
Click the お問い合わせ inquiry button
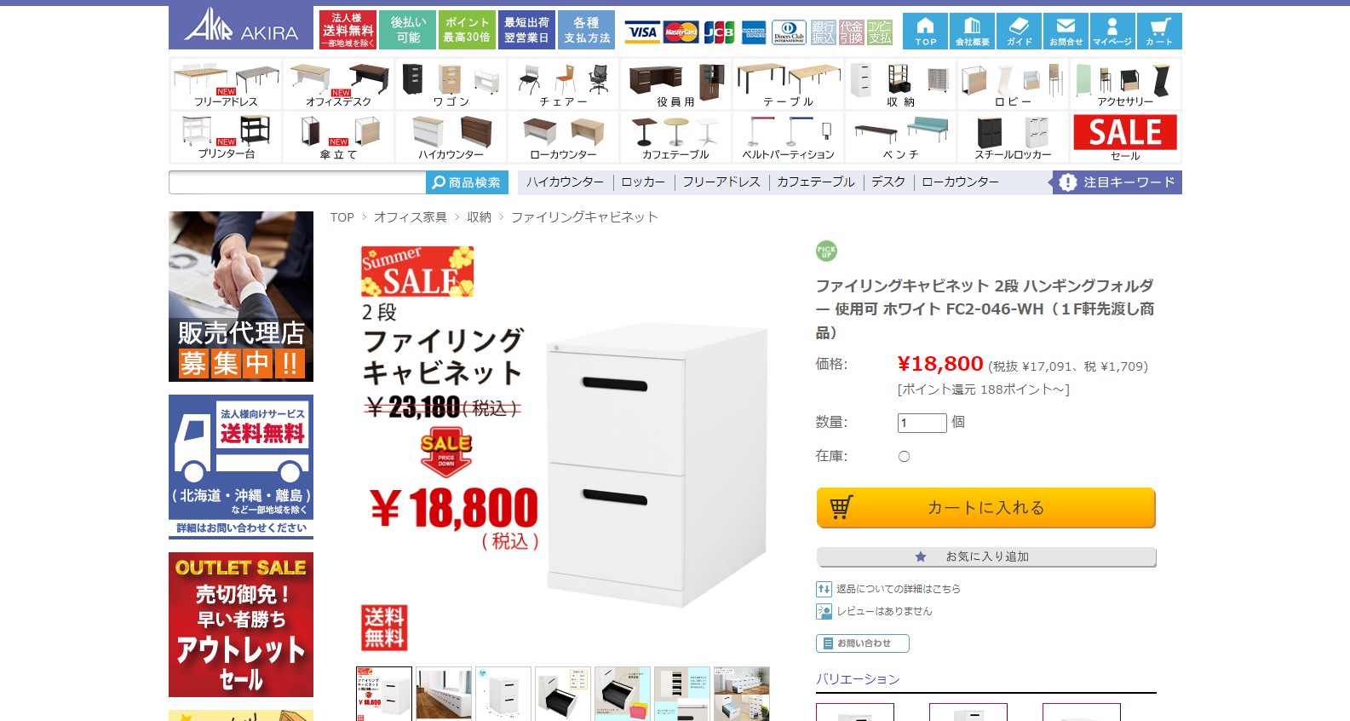pos(862,643)
